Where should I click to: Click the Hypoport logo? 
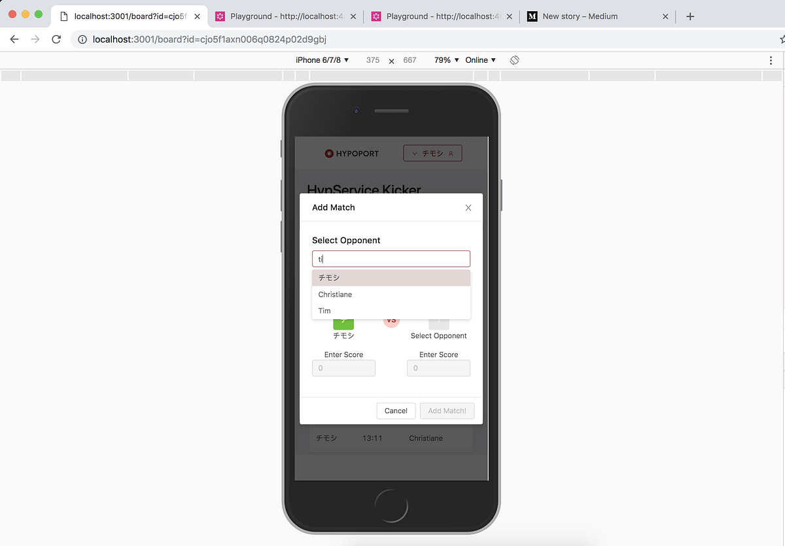coord(351,153)
